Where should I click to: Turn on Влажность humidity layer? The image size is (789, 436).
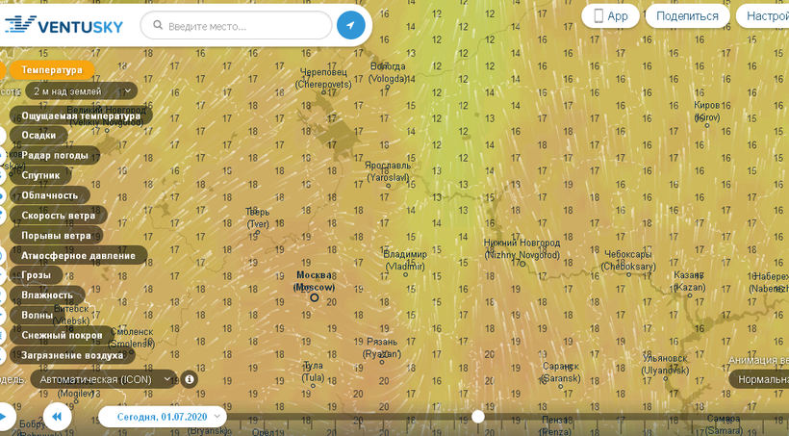[x=47, y=295]
